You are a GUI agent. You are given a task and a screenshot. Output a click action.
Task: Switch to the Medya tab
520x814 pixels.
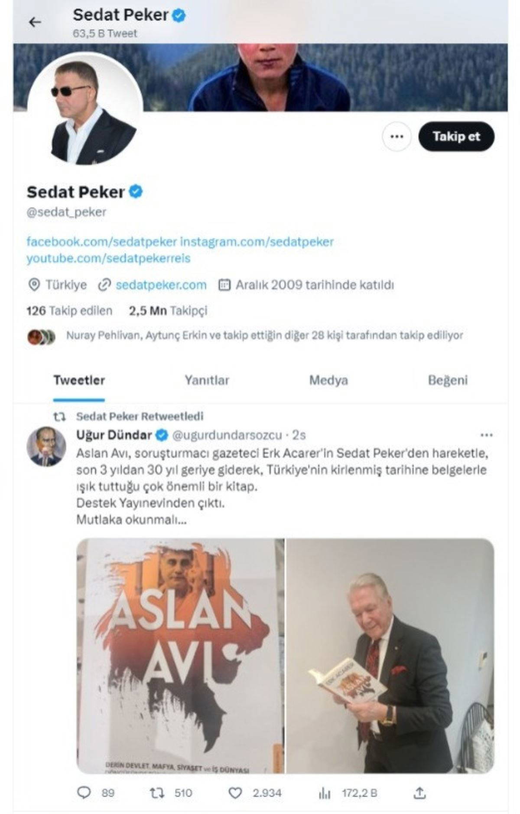[328, 381]
